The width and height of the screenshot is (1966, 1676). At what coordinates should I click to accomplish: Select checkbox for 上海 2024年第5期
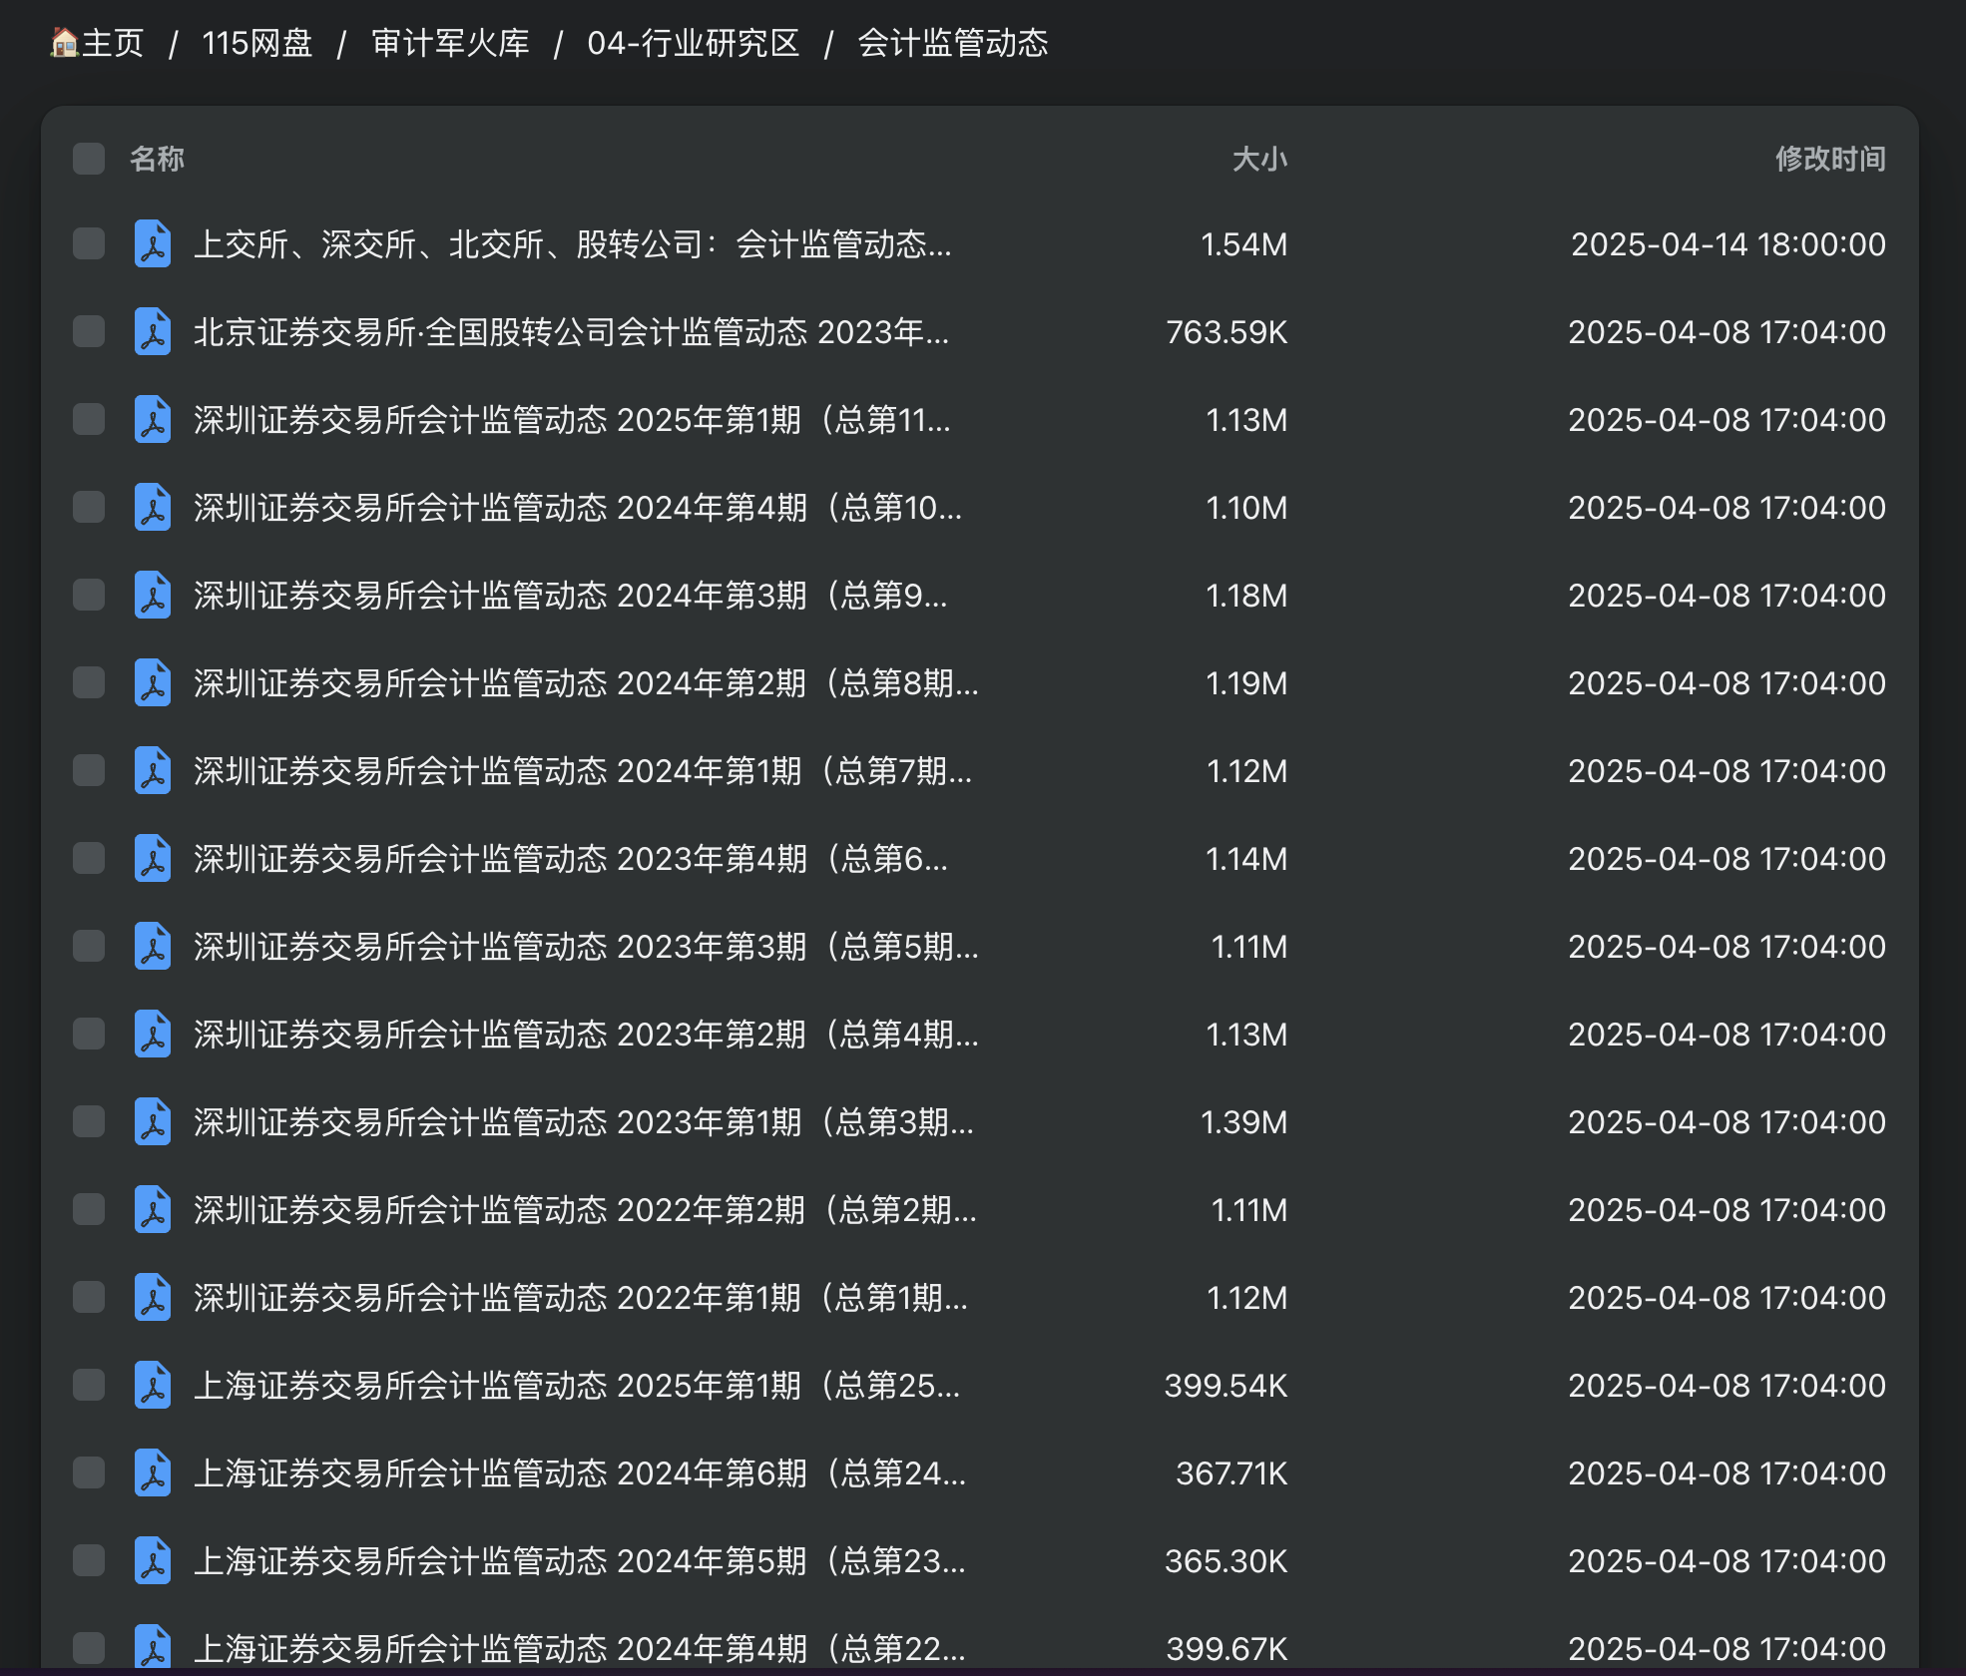click(x=89, y=1561)
